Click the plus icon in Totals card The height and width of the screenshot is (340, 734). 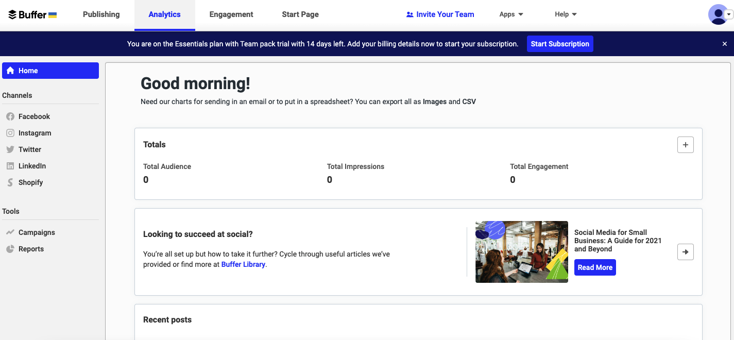pyautogui.click(x=685, y=145)
